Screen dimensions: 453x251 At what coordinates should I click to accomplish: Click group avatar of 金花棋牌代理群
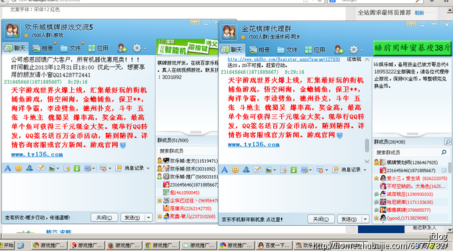pos(229,33)
